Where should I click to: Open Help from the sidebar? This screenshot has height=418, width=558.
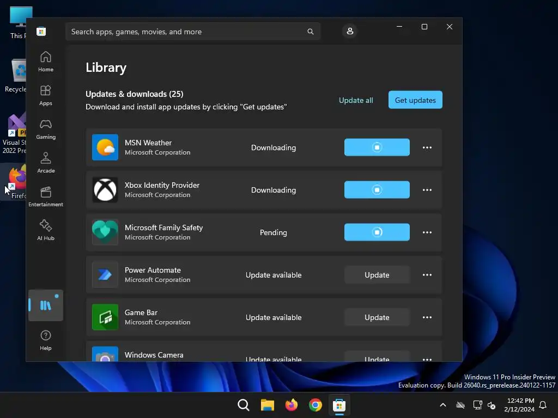(x=46, y=340)
